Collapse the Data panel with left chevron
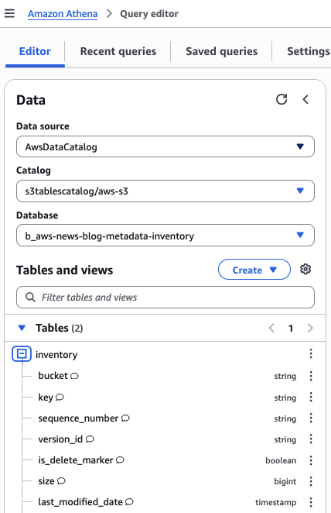 coord(305,99)
